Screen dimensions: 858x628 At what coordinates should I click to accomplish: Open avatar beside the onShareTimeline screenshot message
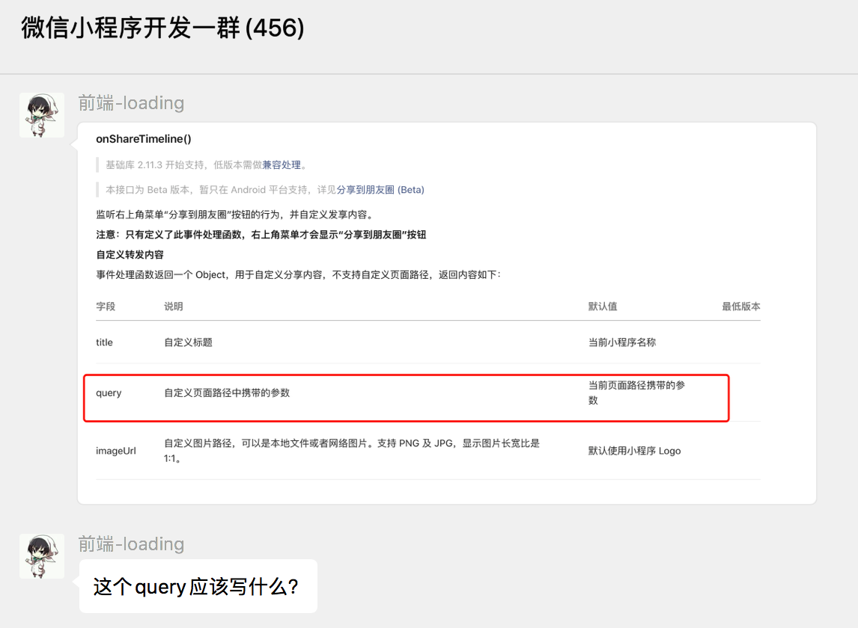click(x=42, y=115)
